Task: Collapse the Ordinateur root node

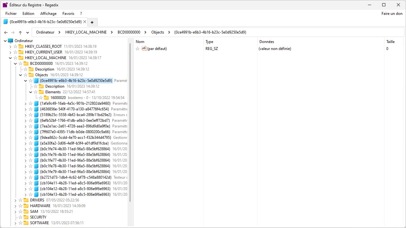Action: coord(5,41)
